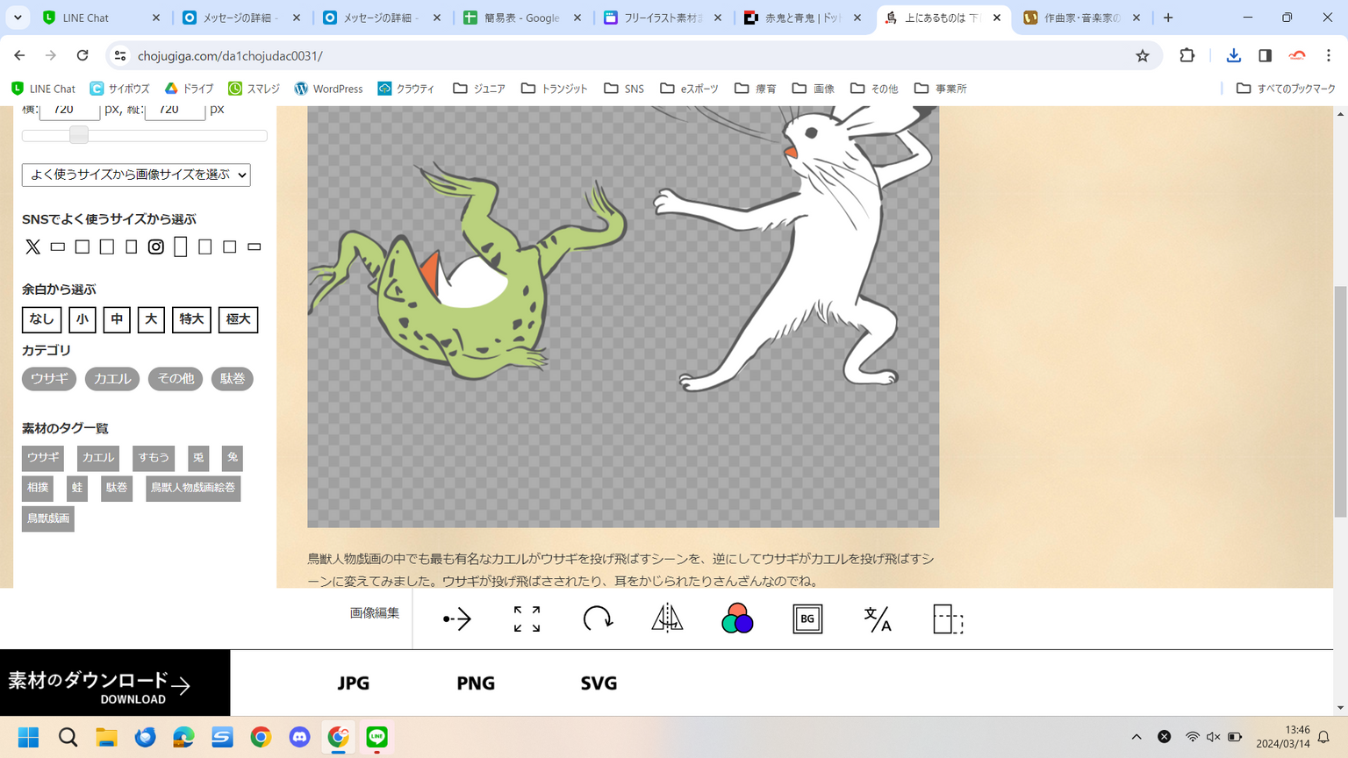Open the WordPress bookmark
This screenshot has width=1348, height=758.
(328, 89)
